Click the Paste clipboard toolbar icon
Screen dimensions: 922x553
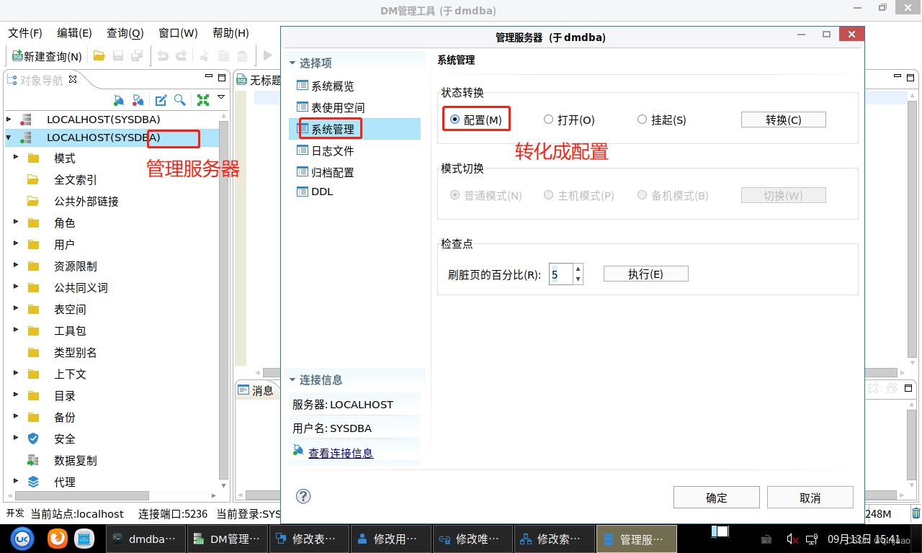pyautogui.click(x=243, y=55)
